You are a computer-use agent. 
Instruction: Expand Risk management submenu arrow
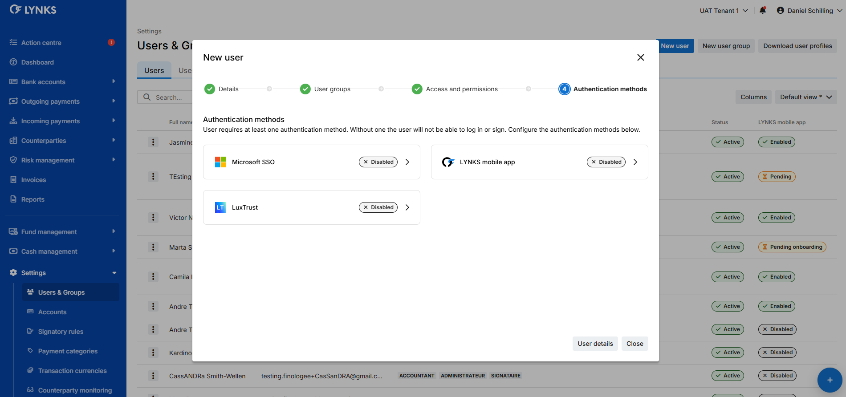coord(114,160)
